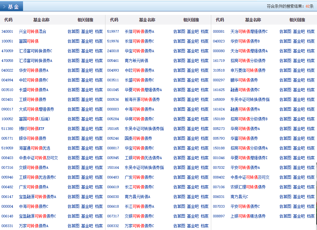Open 估算图 for 融通可转债债券C

tap(285, 90)
